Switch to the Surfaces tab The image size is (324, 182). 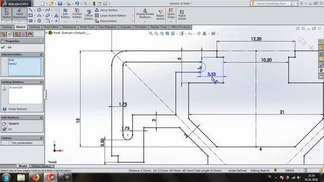(34, 27)
